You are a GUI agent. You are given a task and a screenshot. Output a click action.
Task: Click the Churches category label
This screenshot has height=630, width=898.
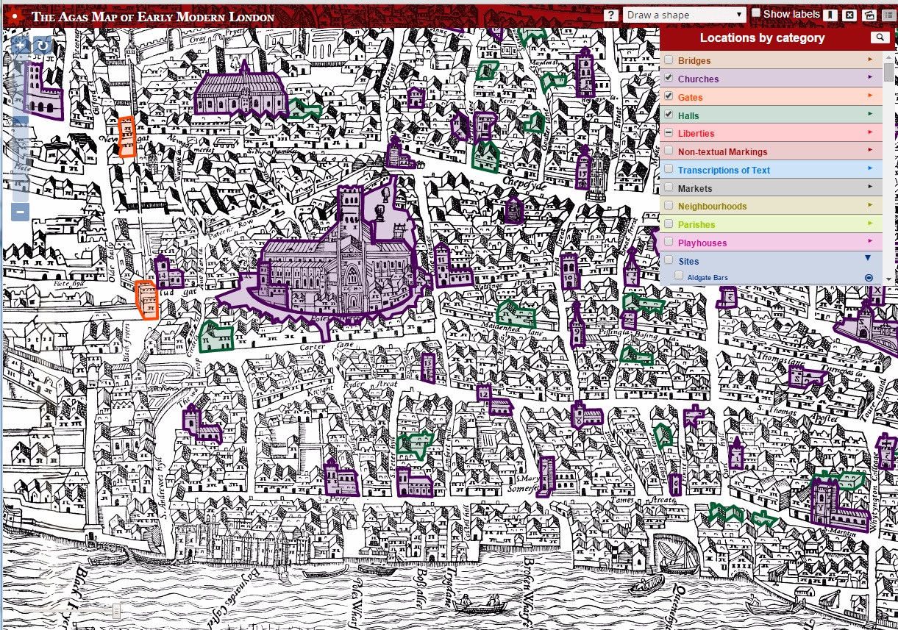pos(698,79)
